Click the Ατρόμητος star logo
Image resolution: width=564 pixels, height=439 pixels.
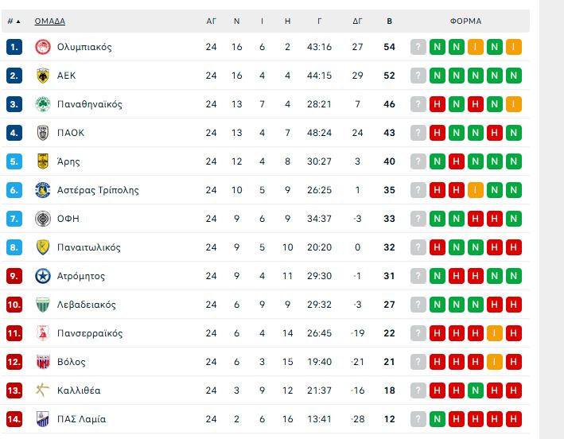pyautogui.click(x=42, y=276)
